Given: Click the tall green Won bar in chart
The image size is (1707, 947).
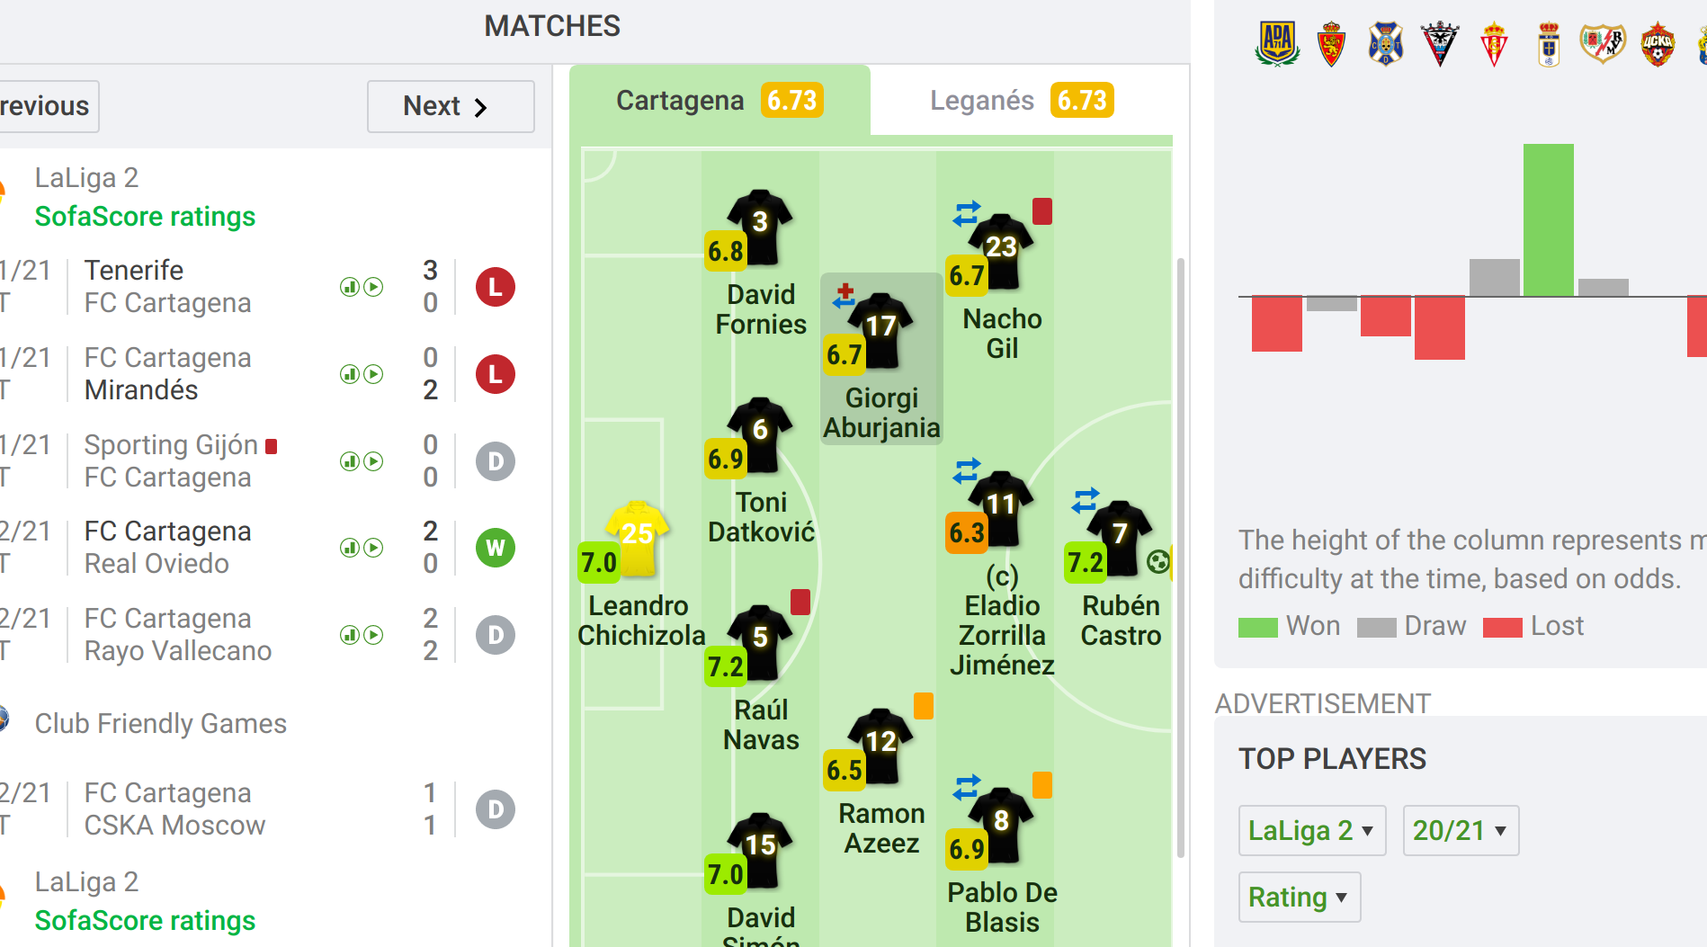Looking at the screenshot, I should point(1548,219).
